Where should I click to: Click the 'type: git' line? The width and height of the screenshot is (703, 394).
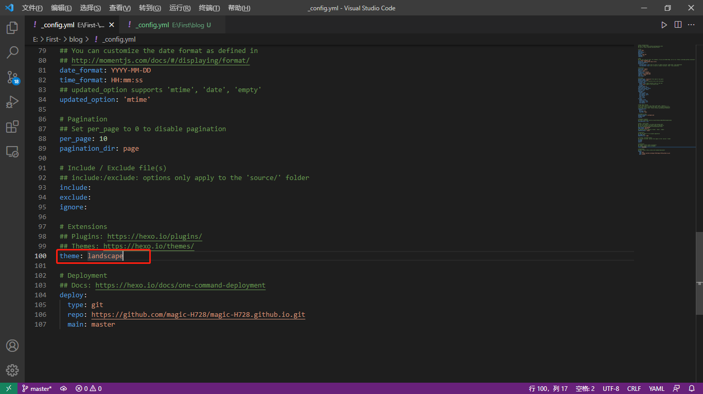pyautogui.click(x=85, y=305)
